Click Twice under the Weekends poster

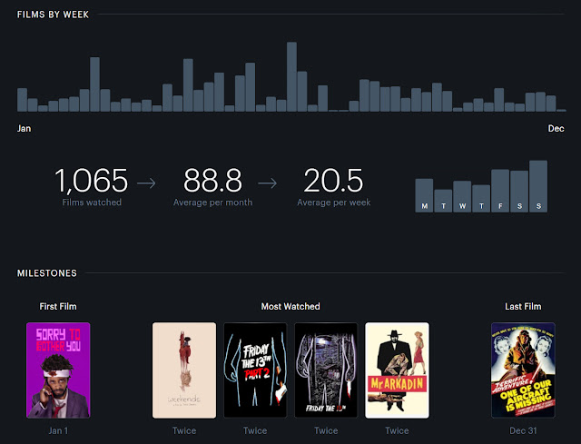click(184, 430)
